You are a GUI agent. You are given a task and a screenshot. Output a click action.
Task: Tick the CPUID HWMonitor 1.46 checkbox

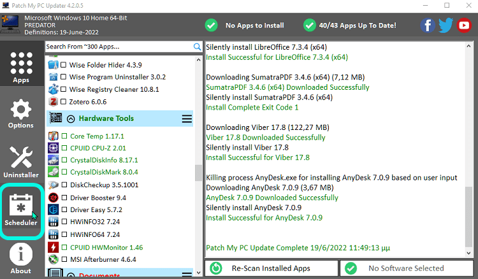[x=64, y=247]
